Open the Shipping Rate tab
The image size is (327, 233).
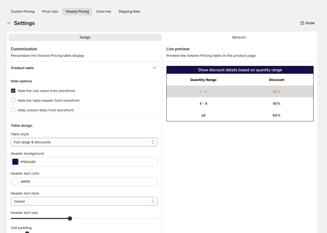(x=129, y=12)
